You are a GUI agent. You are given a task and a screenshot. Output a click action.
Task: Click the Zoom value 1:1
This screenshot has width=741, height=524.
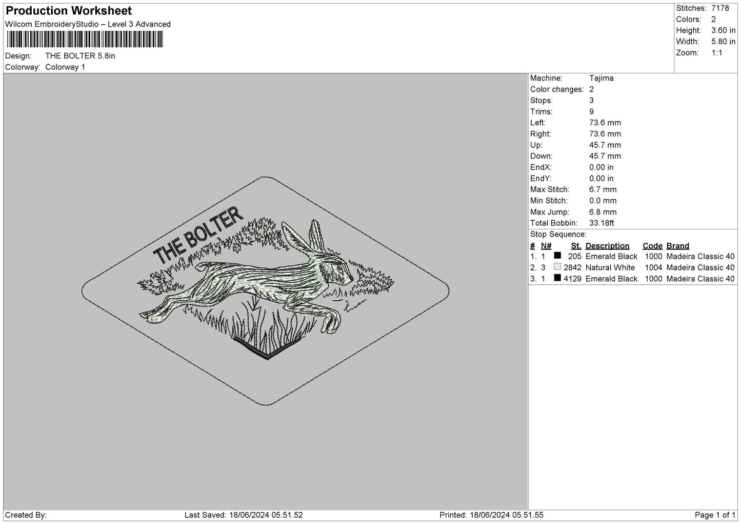point(717,53)
